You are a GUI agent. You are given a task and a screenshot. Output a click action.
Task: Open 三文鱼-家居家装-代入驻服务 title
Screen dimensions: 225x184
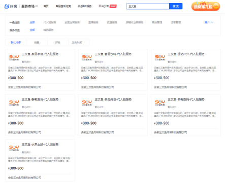pyautogui.click(x=40, y=54)
